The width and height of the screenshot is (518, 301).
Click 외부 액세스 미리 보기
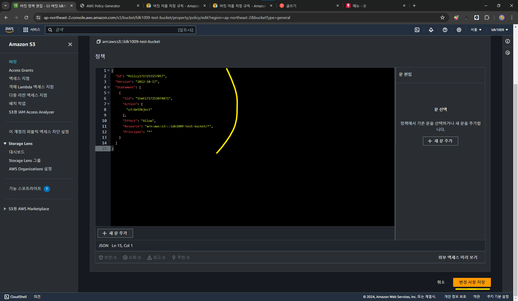(x=458, y=258)
